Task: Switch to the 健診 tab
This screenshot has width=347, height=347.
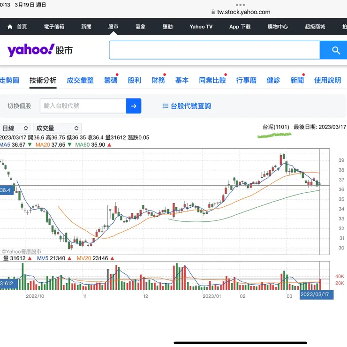Action: 273,80
